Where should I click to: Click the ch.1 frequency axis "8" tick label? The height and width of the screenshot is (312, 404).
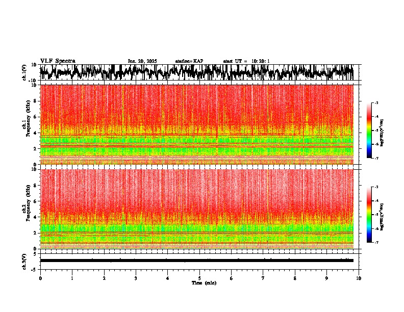click(x=35, y=101)
